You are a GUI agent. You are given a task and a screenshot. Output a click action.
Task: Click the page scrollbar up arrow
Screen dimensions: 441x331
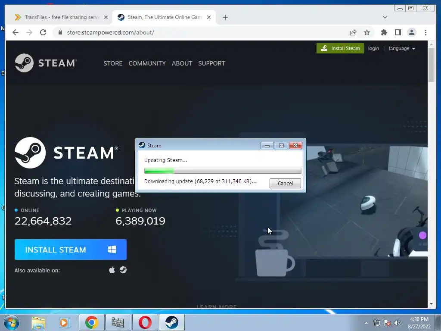432,44
